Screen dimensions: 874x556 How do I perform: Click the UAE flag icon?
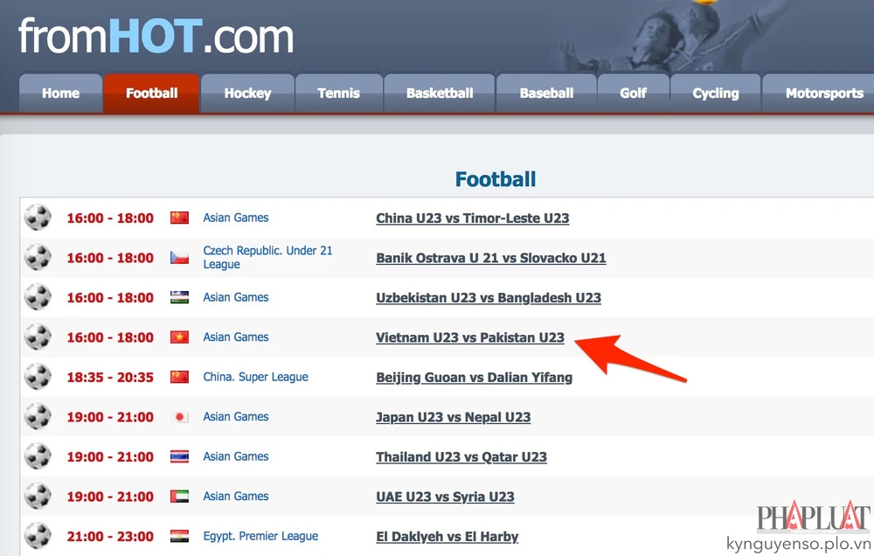[x=179, y=497]
